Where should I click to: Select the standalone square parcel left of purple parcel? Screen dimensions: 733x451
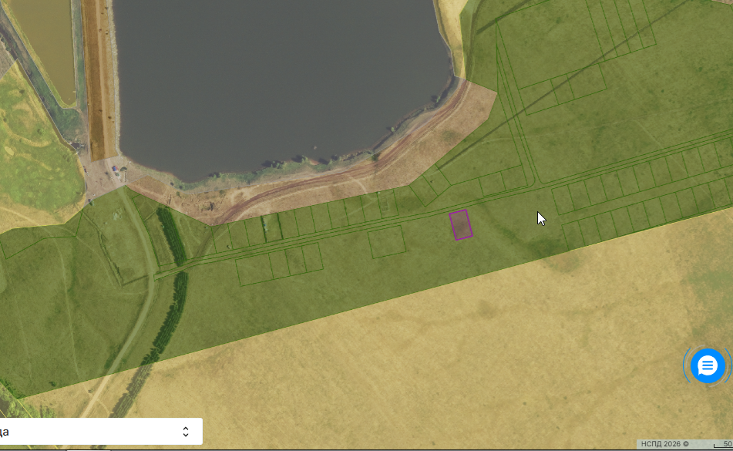(387, 241)
